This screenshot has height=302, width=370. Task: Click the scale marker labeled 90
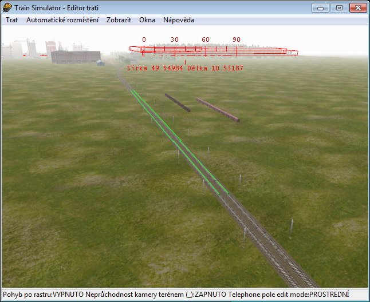[x=237, y=39]
